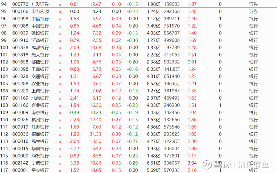
Task: Click purple volume ratio 3.94
Action: coord(192,163)
